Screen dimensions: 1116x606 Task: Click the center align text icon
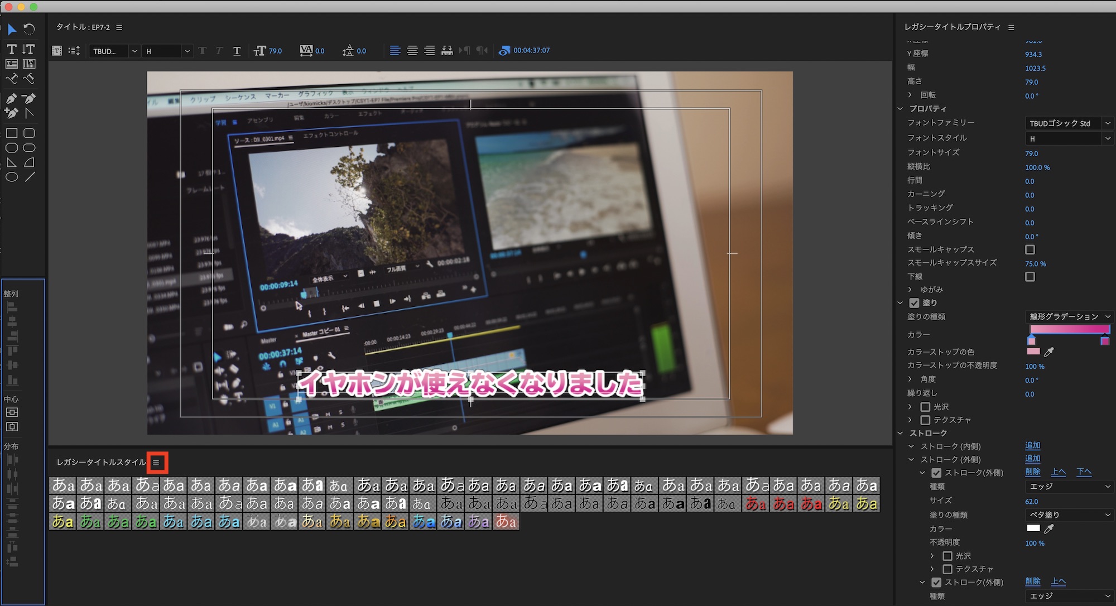tap(412, 51)
